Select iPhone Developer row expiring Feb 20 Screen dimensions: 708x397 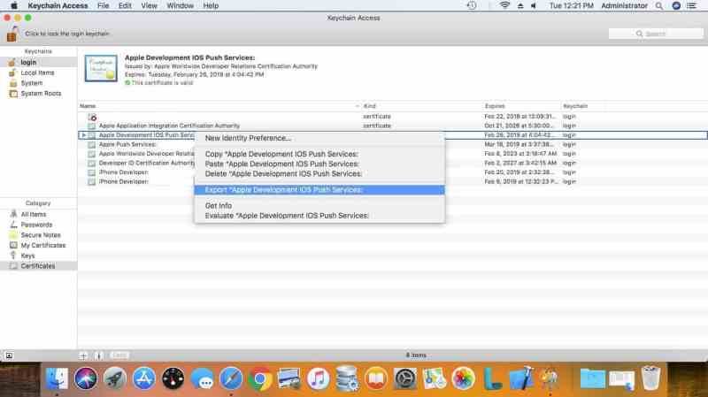coord(392,172)
